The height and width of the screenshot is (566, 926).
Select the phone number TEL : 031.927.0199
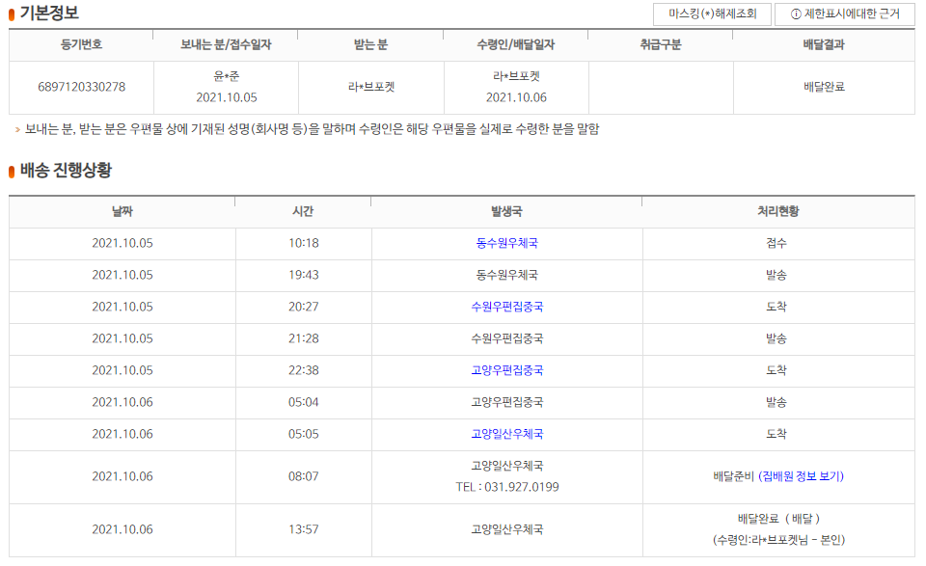[506, 487]
